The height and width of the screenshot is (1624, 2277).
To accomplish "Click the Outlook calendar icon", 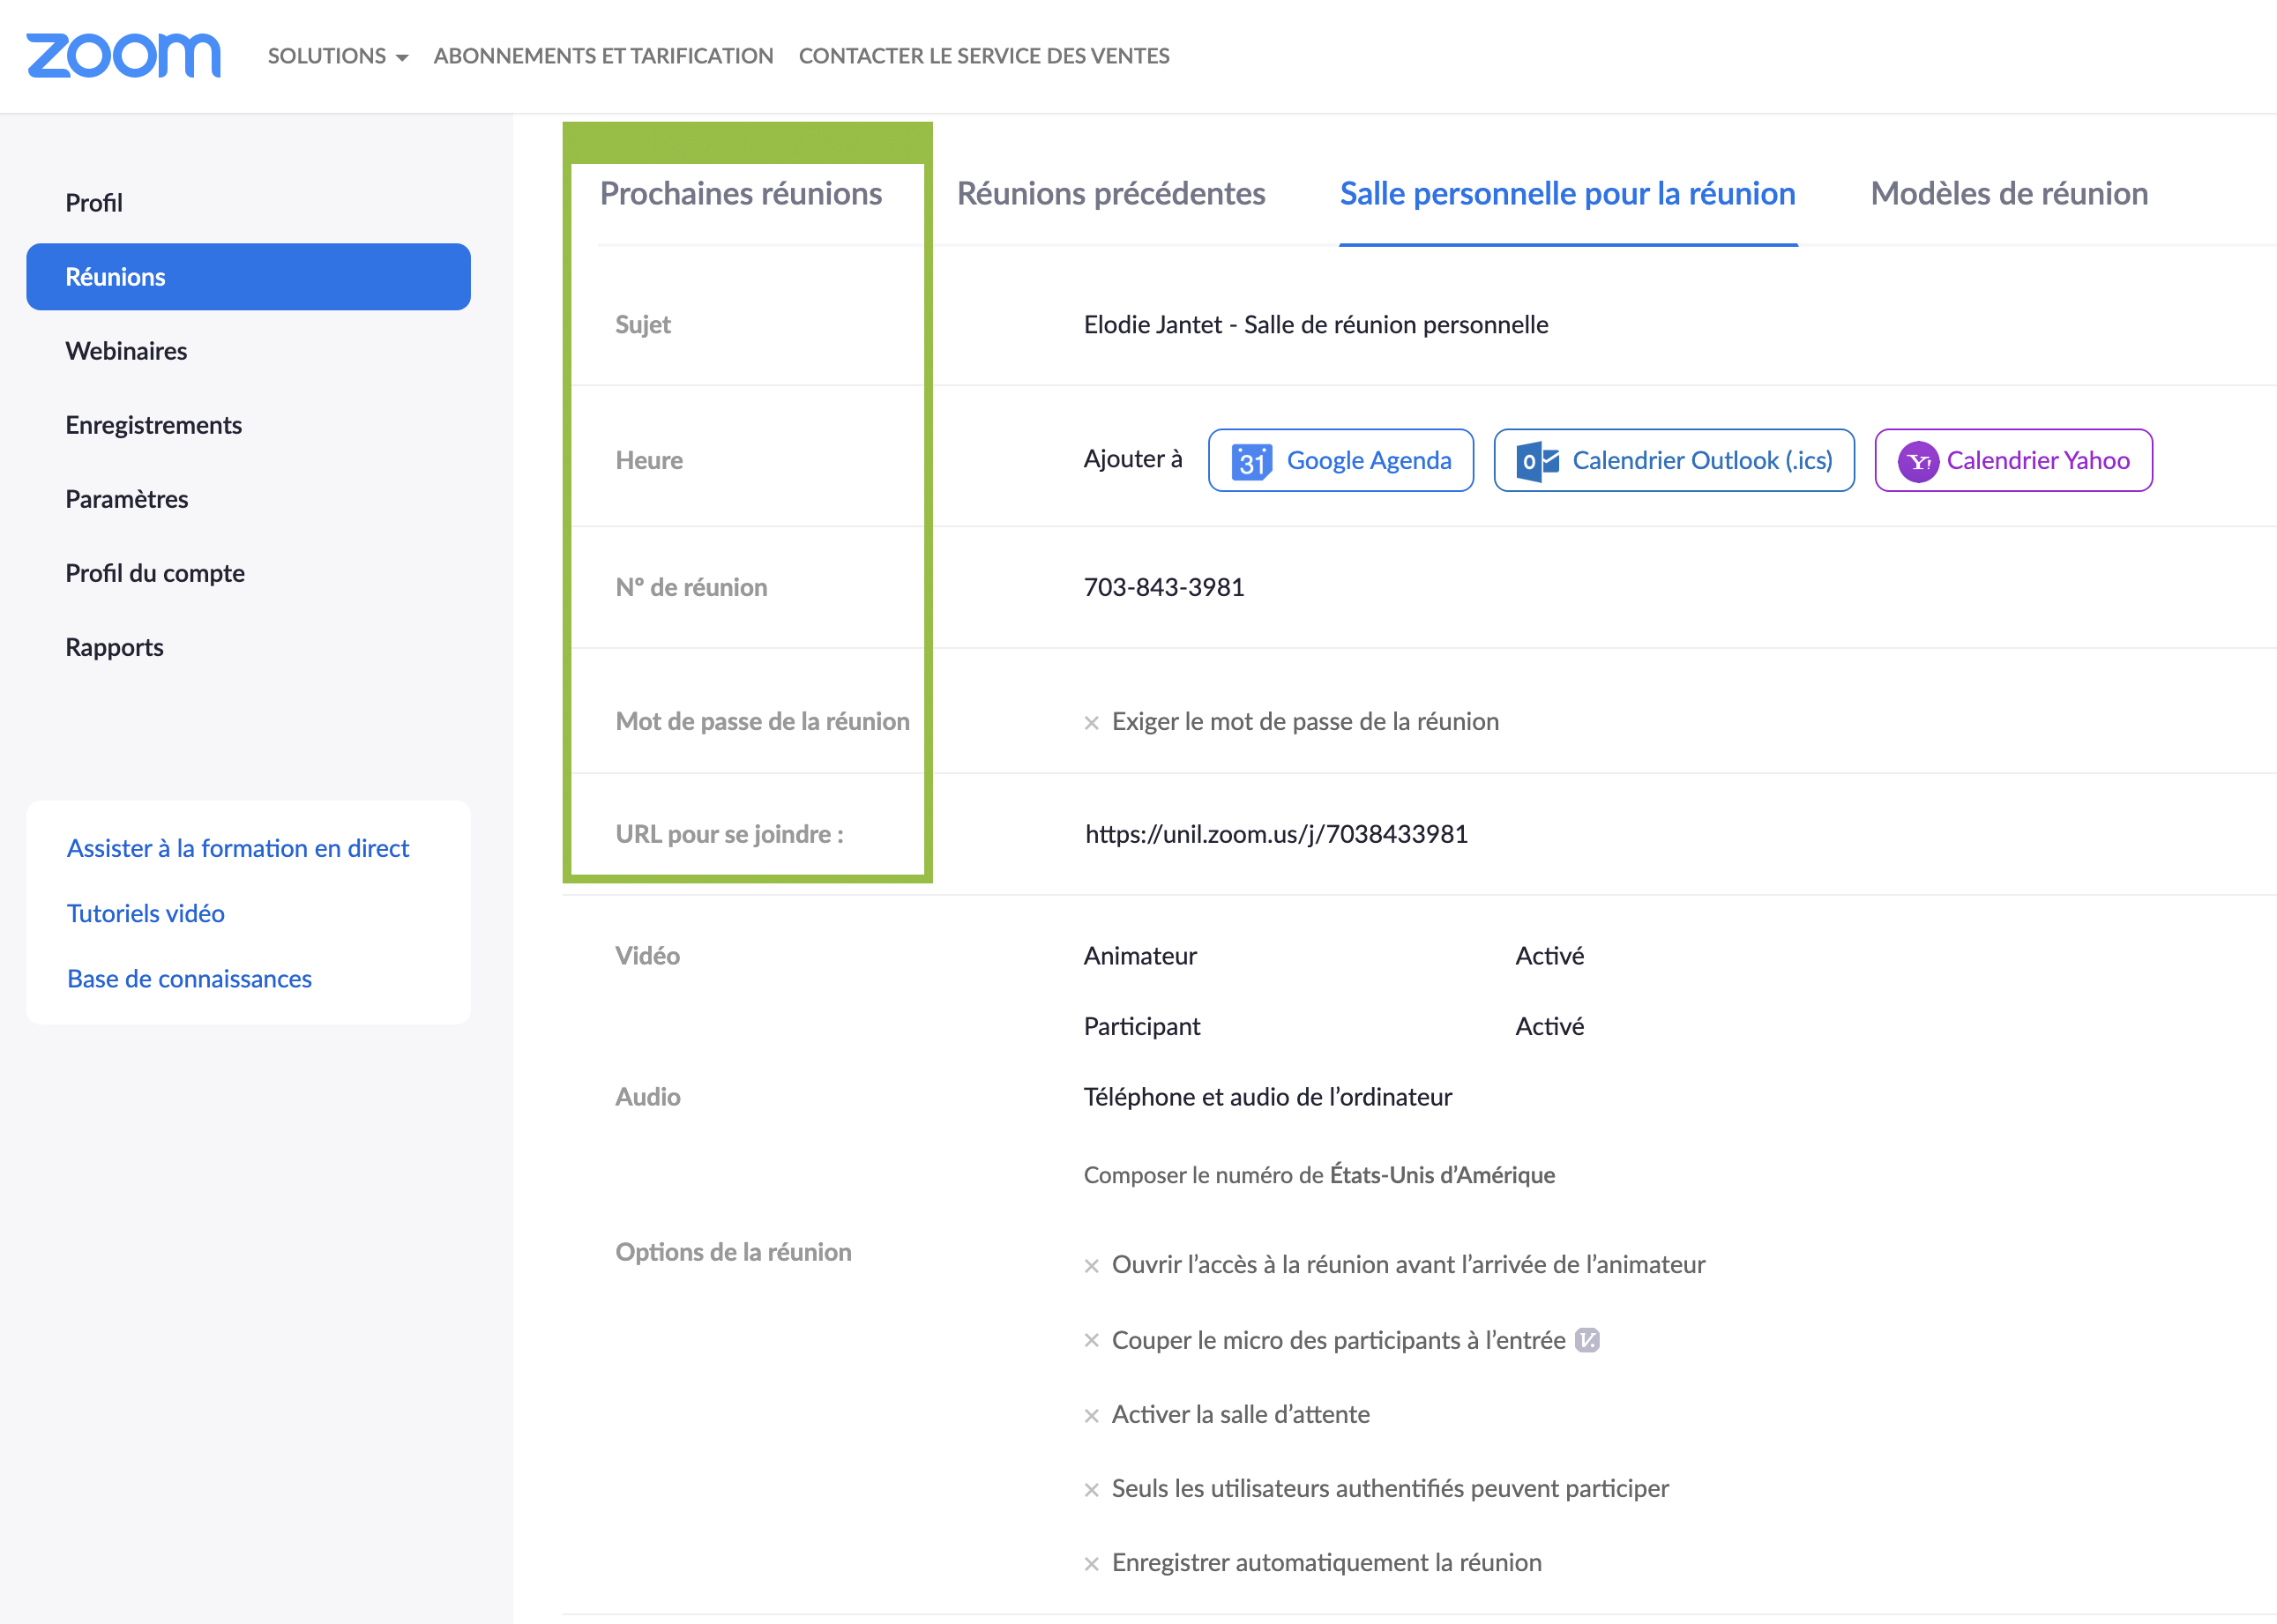I will (1537, 461).
